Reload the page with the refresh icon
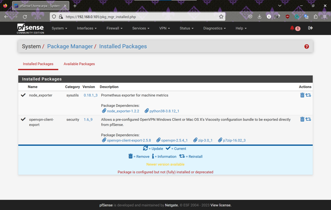Viewport: 331px width, 210px height. point(25,17)
